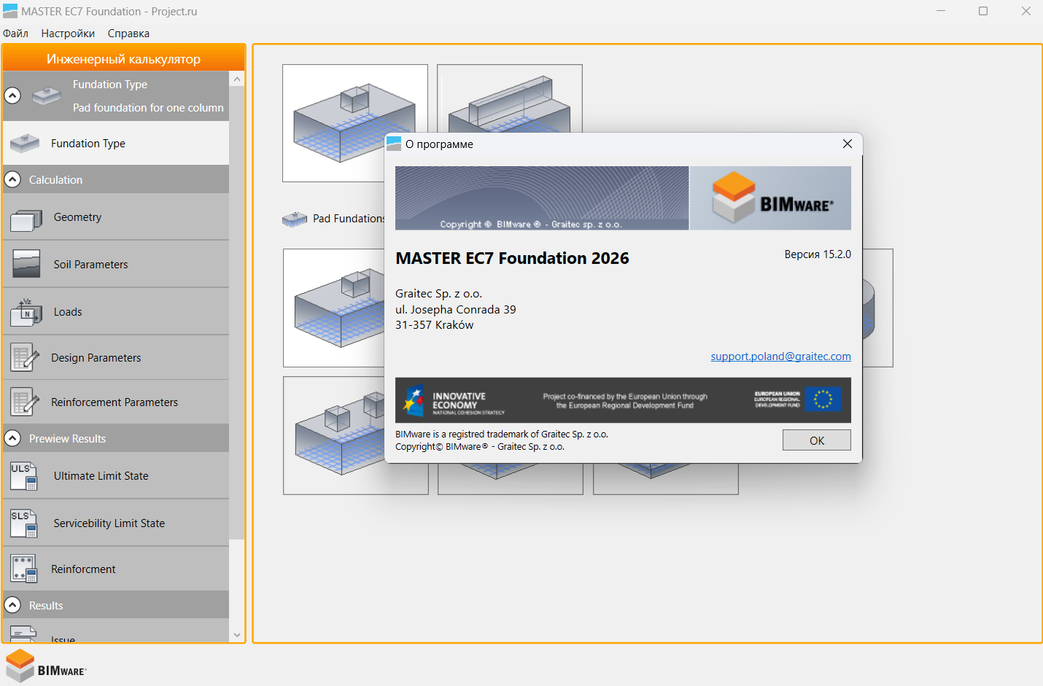Click the address line ul. Josepha Conrada 39
Viewport: 1043px width, 686px height.
(456, 310)
